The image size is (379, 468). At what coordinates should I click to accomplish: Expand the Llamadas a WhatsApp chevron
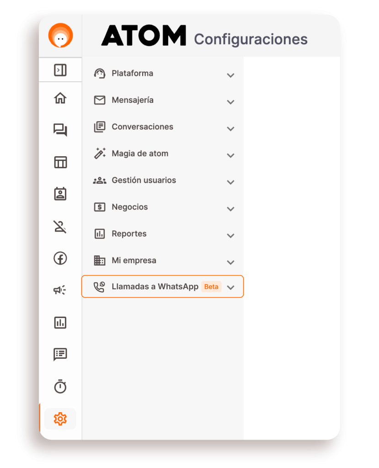tap(230, 287)
